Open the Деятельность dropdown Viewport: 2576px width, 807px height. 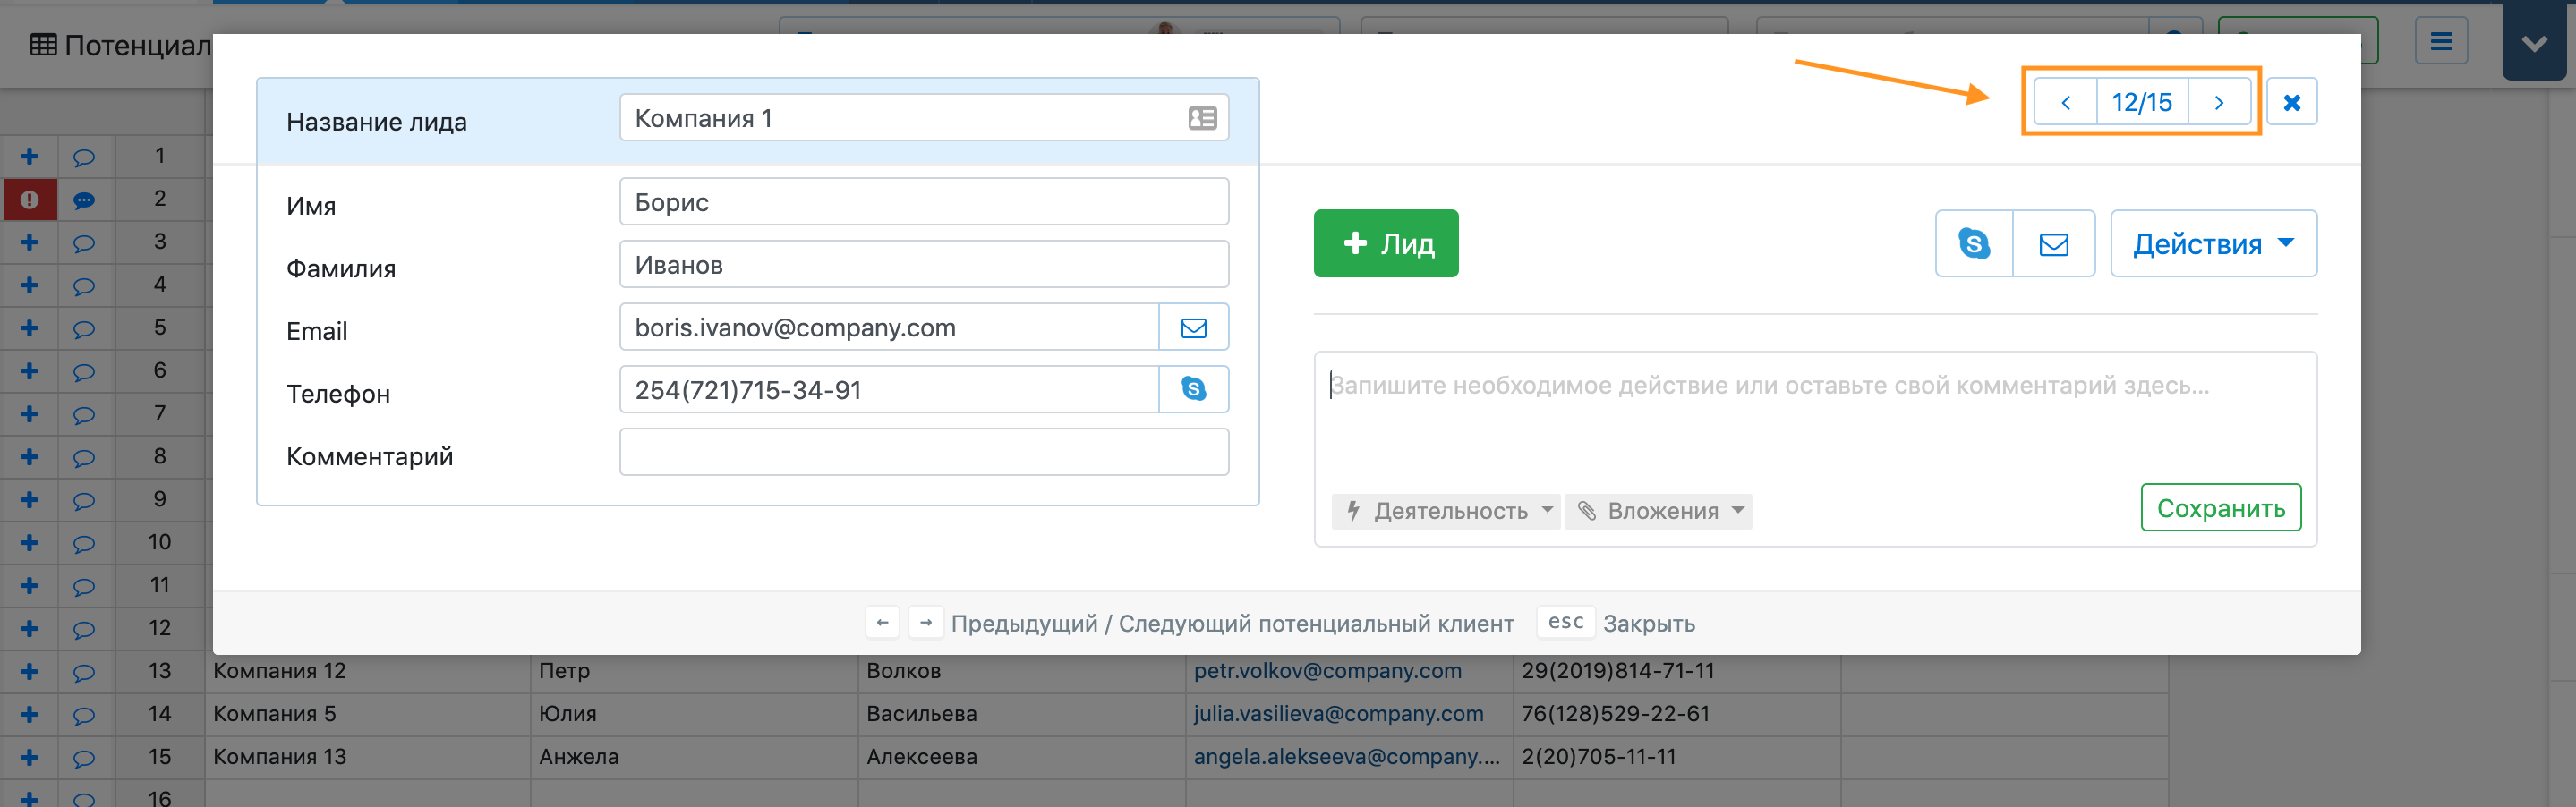[1445, 511]
